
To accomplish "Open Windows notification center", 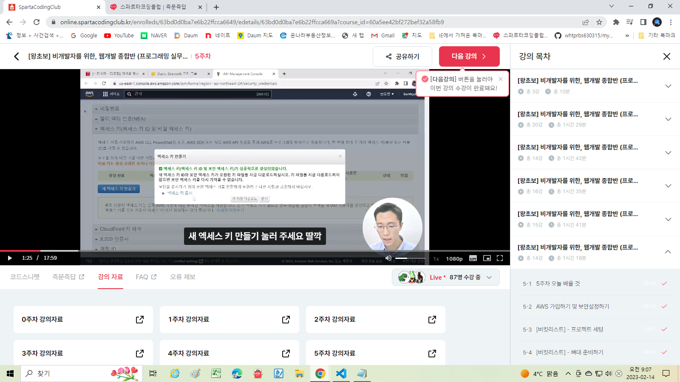I will (666, 374).
